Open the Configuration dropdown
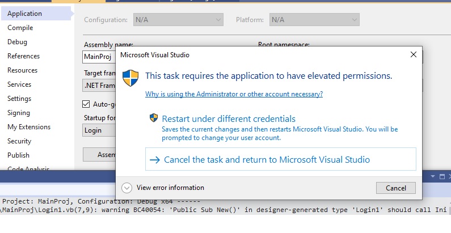 178,20
